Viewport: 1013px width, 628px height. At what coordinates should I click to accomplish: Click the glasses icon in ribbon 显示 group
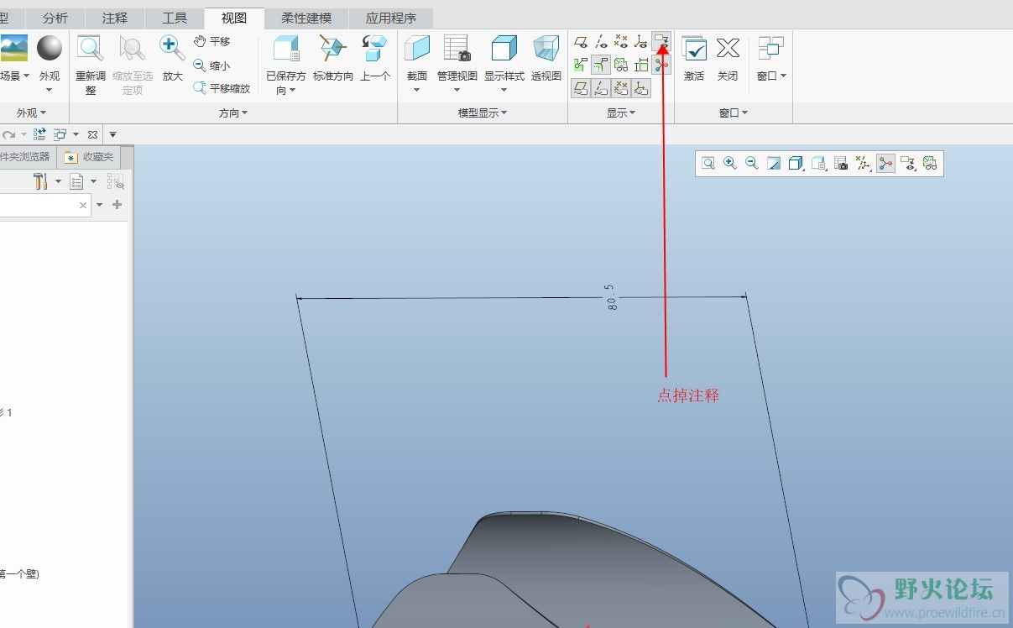pos(621,65)
